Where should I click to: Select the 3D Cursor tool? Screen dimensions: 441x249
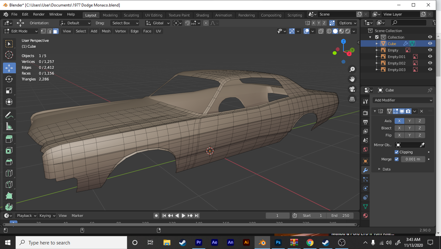pyautogui.click(x=9, y=55)
